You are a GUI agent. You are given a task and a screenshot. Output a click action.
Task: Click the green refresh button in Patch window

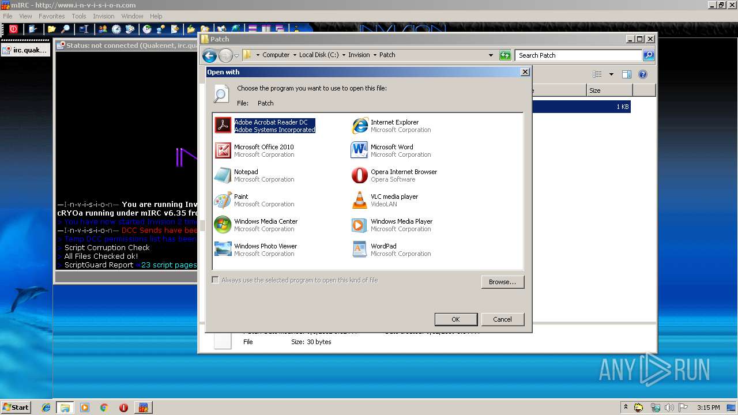pyautogui.click(x=505, y=55)
